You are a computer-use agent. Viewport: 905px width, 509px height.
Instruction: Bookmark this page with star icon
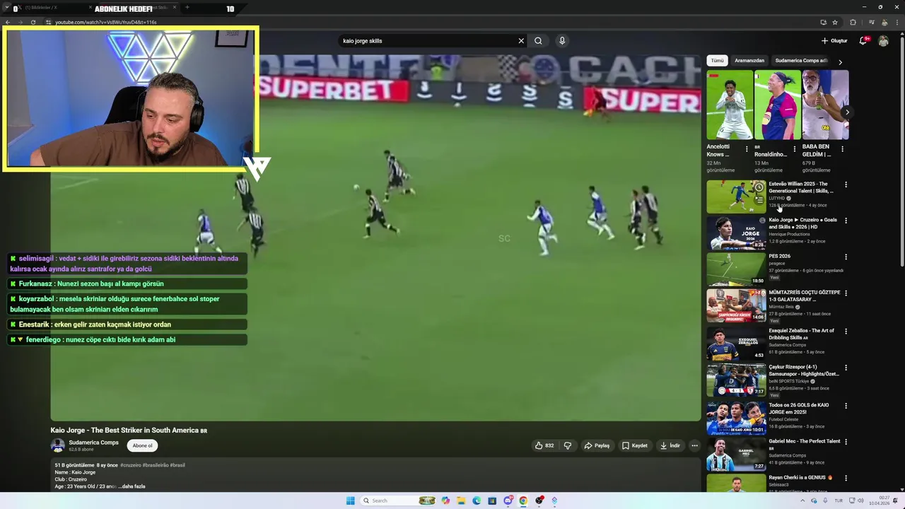(835, 22)
